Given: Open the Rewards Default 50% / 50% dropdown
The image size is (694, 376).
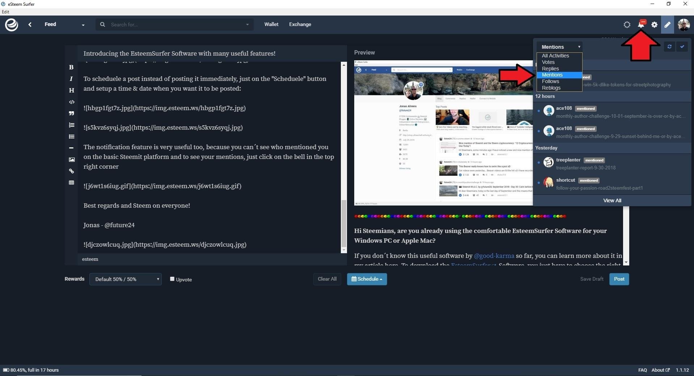Looking at the screenshot, I should (126, 279).
